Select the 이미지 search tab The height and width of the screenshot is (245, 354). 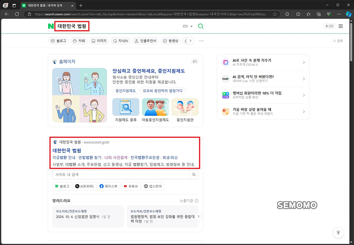pyautogui.click(x=99, y=41)
